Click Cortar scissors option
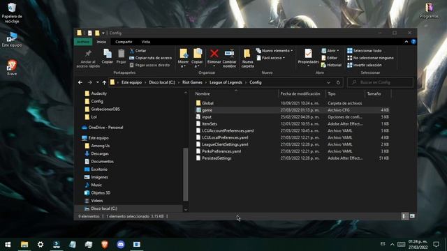 138,51
